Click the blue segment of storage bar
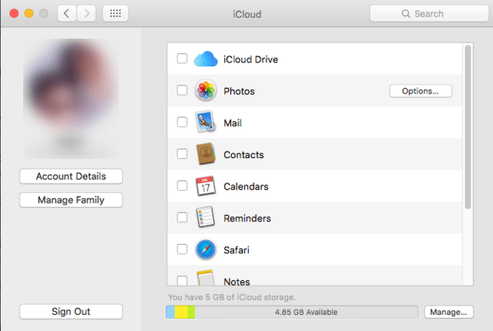This screenshot has width=493, height=331. coord(171,312)
